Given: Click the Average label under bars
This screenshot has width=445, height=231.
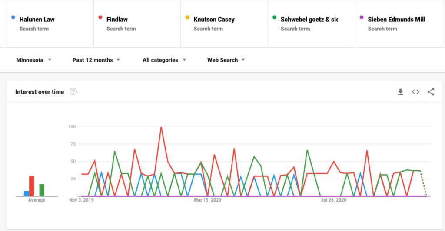Looking at the screenshot, I should pos(37,200).
